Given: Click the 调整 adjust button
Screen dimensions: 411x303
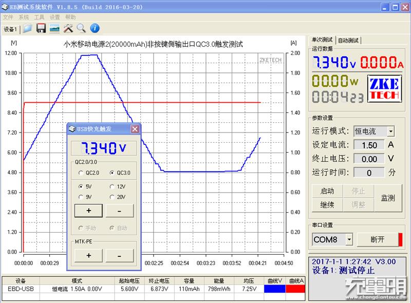Looking at the screenshot, I should [358, 205].
